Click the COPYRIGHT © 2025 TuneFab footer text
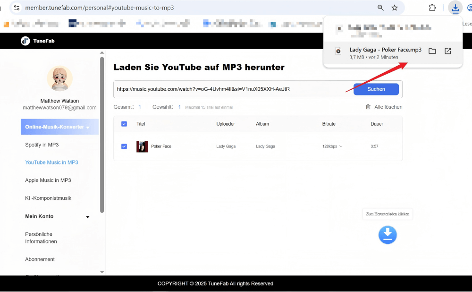This screenshot has width=472, height=292. [215, 283]
